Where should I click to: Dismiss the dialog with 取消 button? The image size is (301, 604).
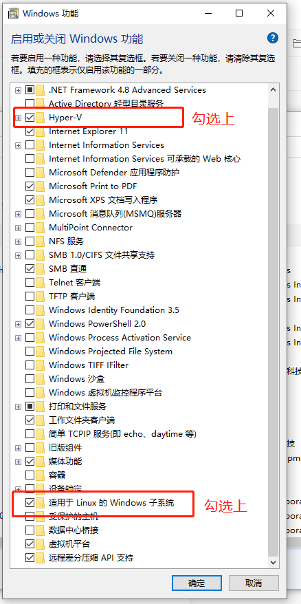[x=254, y=583]
